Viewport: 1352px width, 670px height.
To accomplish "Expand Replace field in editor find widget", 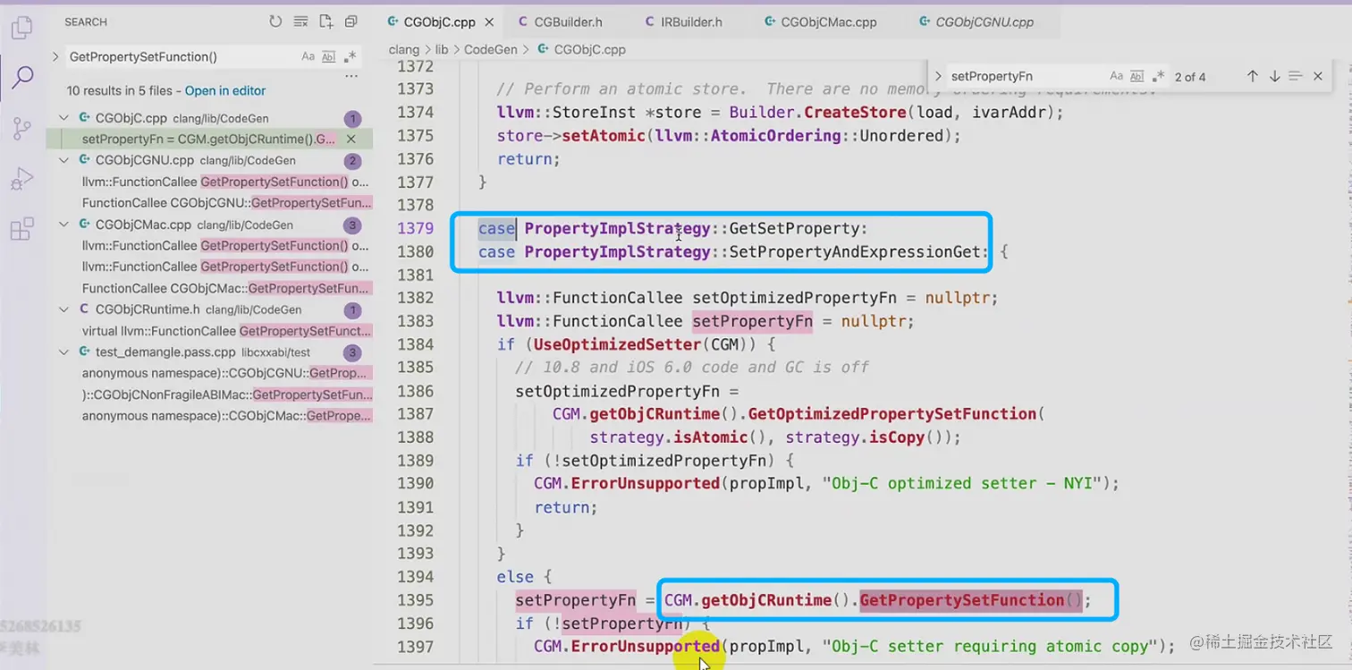I will pos(938,77).
